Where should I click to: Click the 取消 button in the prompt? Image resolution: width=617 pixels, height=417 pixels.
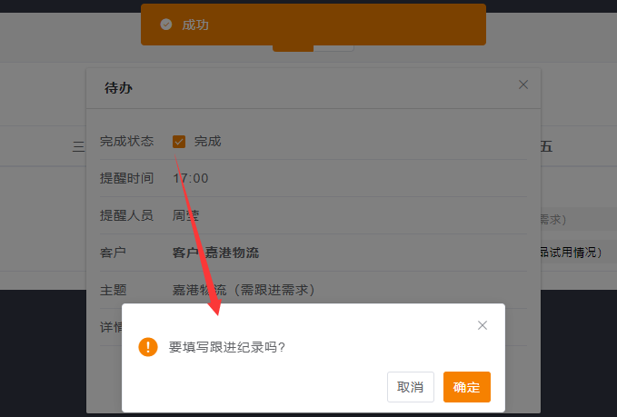(x=410, y=387)
